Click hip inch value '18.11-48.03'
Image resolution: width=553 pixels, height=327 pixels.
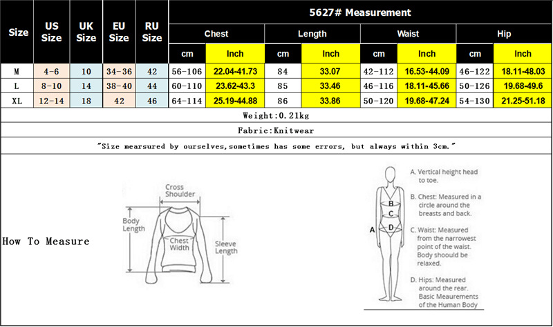tap(523, 72)
